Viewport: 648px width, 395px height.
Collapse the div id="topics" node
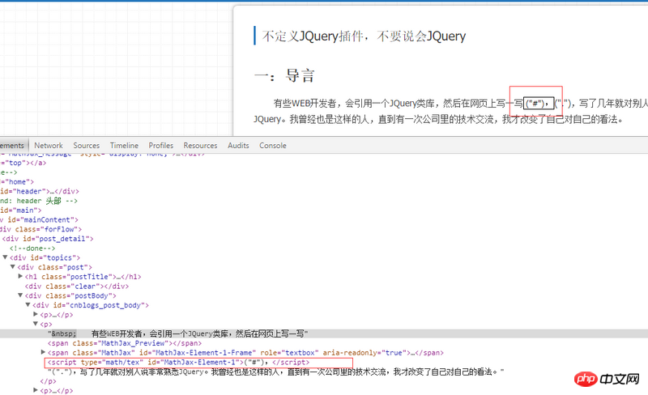tap(5, 257)
